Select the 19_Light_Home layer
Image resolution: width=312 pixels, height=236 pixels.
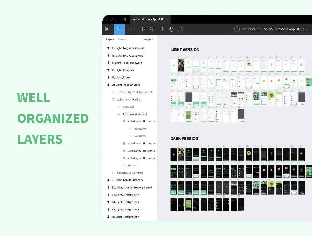(121, 77)
